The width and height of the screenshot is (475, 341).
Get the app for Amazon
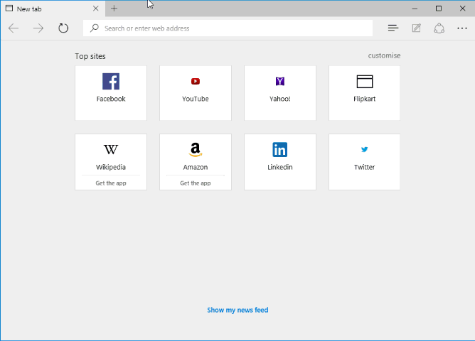click(196, 183)
